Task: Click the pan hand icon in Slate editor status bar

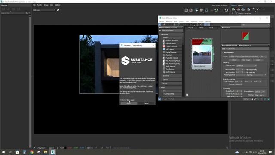Action: pyautogui.click(x=252, y=99)
